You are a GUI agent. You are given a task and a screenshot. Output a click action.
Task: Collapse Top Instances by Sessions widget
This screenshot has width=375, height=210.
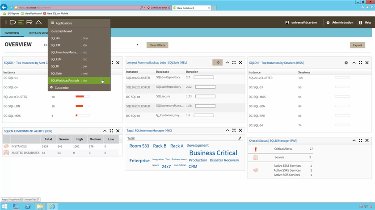tap(354, 63)
